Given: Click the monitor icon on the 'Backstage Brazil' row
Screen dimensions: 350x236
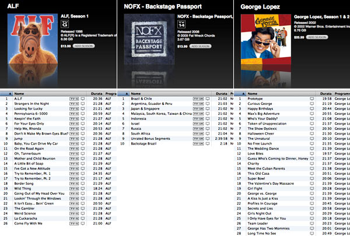Looking at the screenshot, I should tap(207, 143).
